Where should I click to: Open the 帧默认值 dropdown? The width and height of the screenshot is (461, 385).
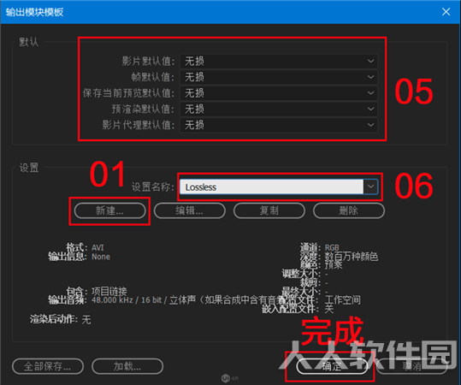click(279, 77)
